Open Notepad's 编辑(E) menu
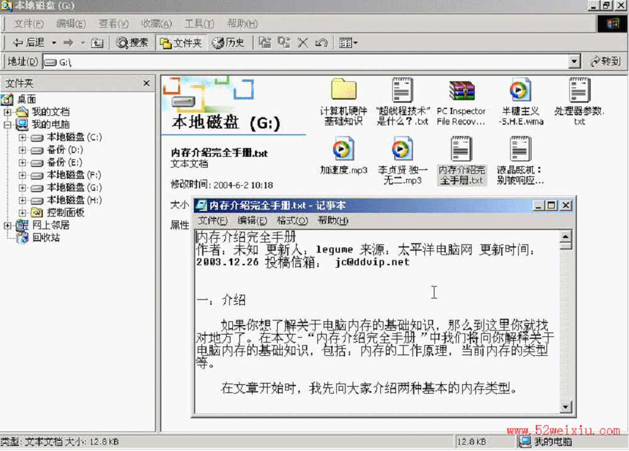Viewport: 629px width, 451px height. pos(252,220)
